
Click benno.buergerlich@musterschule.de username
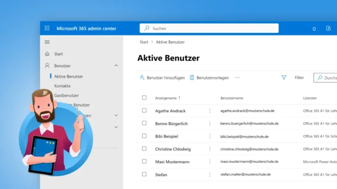[x=249, y=123]
